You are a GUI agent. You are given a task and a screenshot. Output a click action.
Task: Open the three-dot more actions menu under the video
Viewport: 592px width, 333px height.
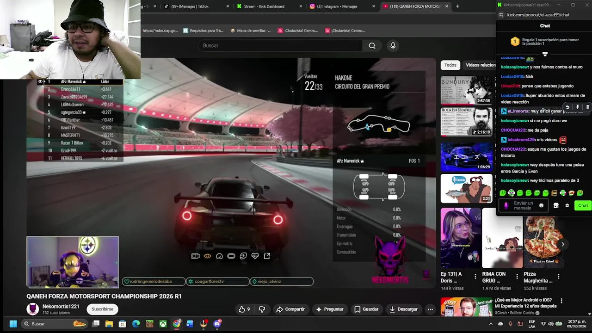pyautogui.click(x=430, y=309)
